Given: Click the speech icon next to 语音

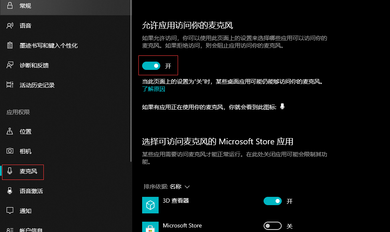Looking at the screenshot, I should pyautogui.click(x=10, y=26).
